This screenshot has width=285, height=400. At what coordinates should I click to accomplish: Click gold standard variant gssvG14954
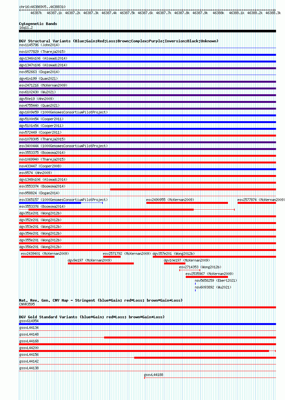[29, 321]
